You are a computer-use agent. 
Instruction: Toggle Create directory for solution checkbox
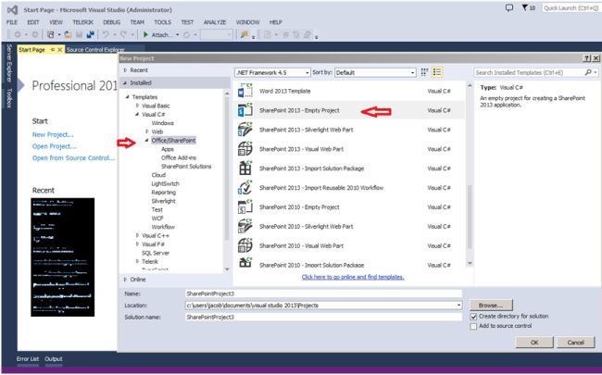[x=473, y=317]
